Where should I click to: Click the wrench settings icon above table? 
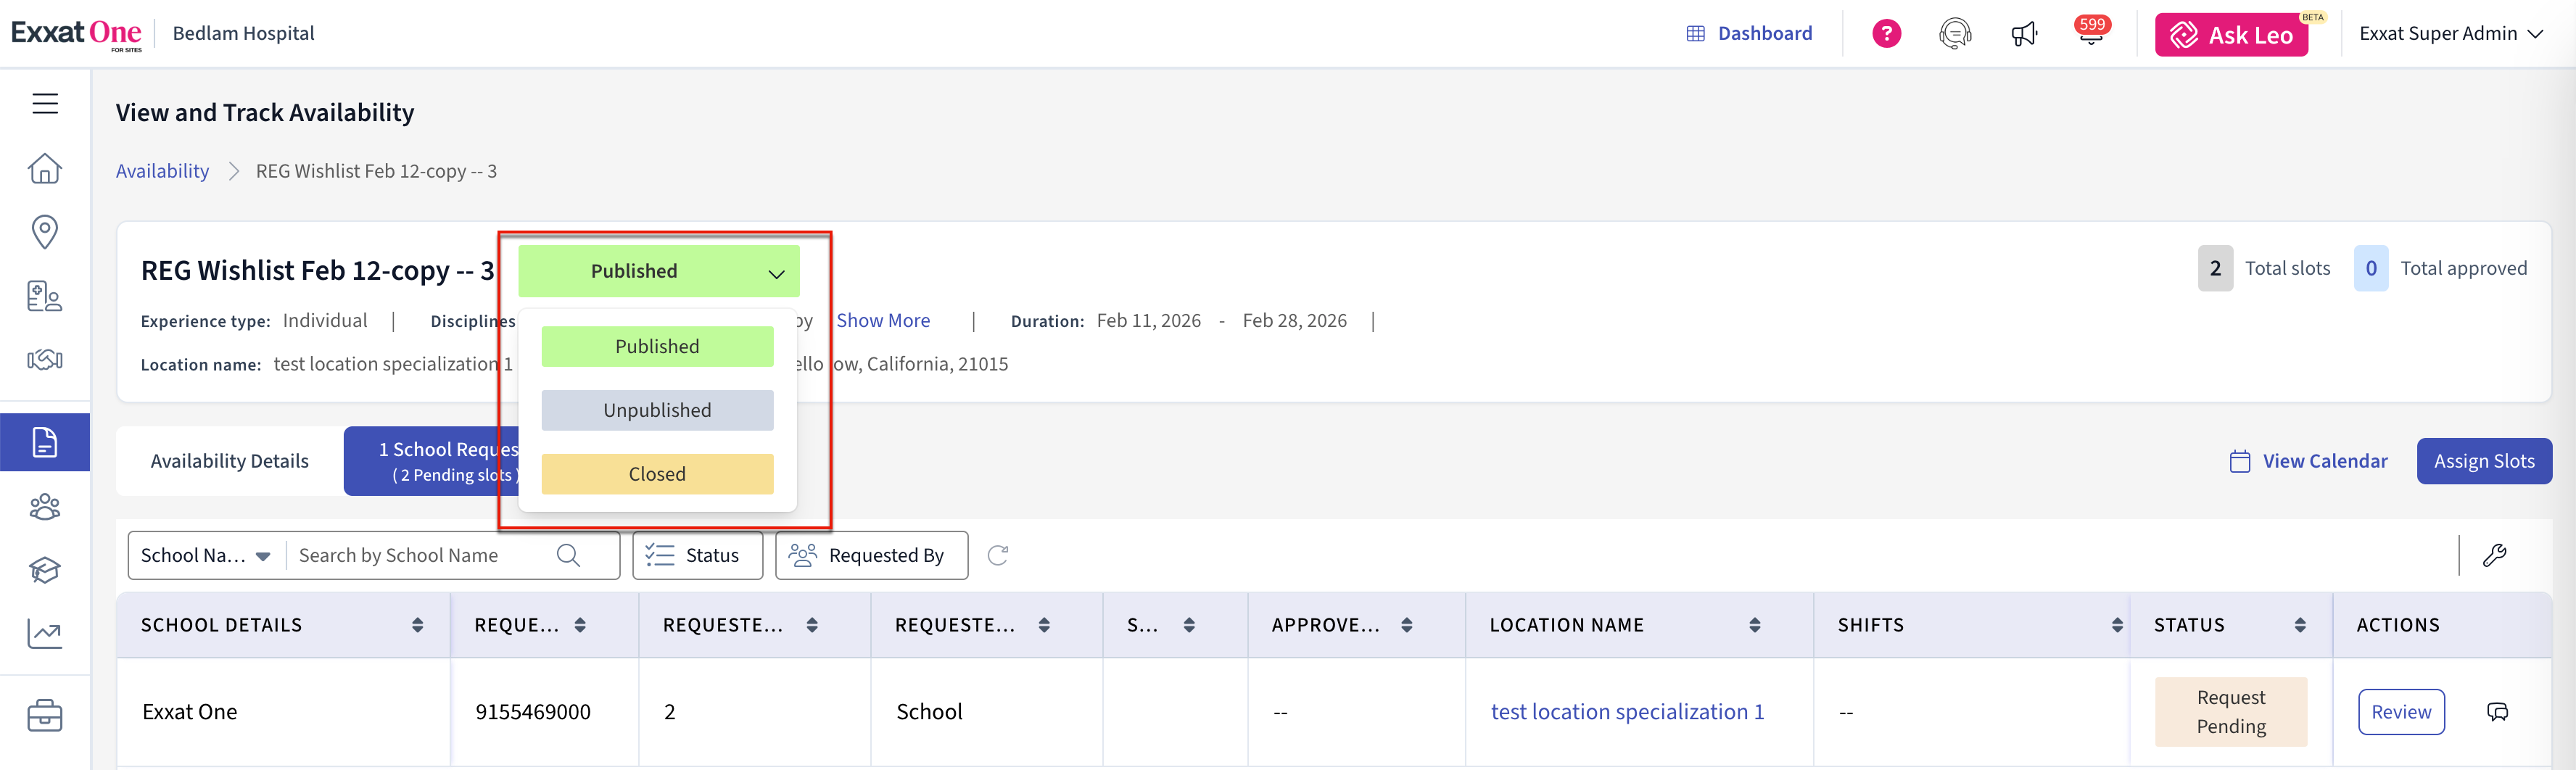pyautogui.click(x=2494, y=555)
